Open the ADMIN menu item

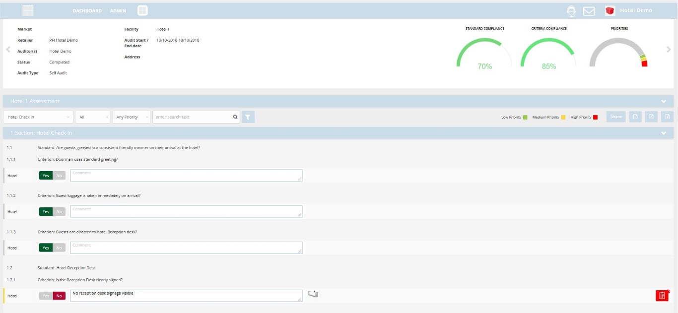tap(118, 11)
